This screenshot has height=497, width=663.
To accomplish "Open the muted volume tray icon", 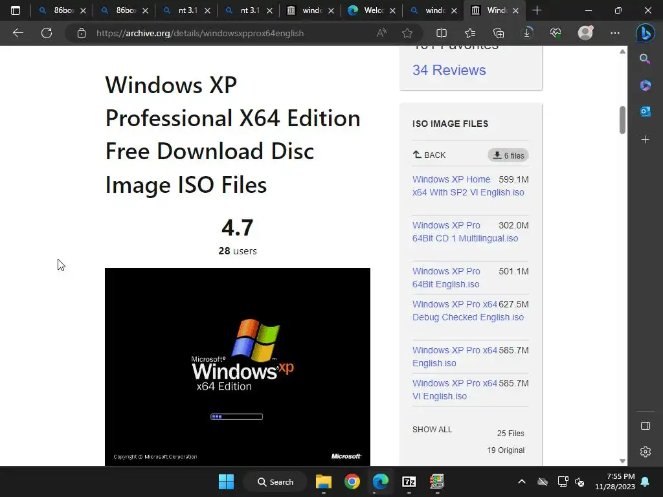I will 579,481.
